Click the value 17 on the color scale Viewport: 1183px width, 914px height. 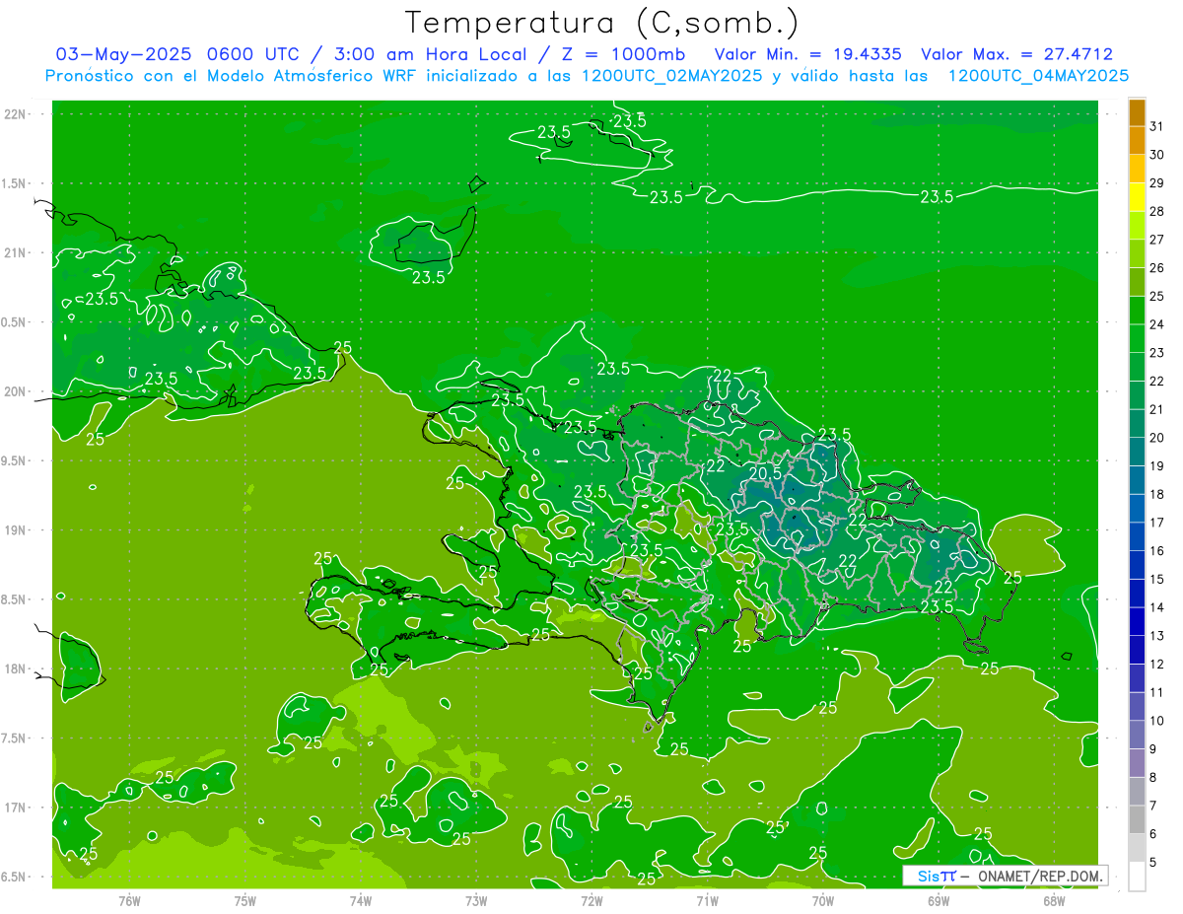click(x=1157, y=523)
